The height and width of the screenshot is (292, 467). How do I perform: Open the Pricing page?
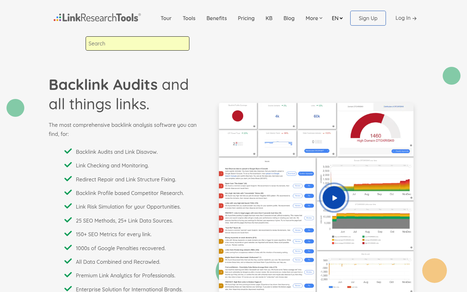(x=246, y=18)
